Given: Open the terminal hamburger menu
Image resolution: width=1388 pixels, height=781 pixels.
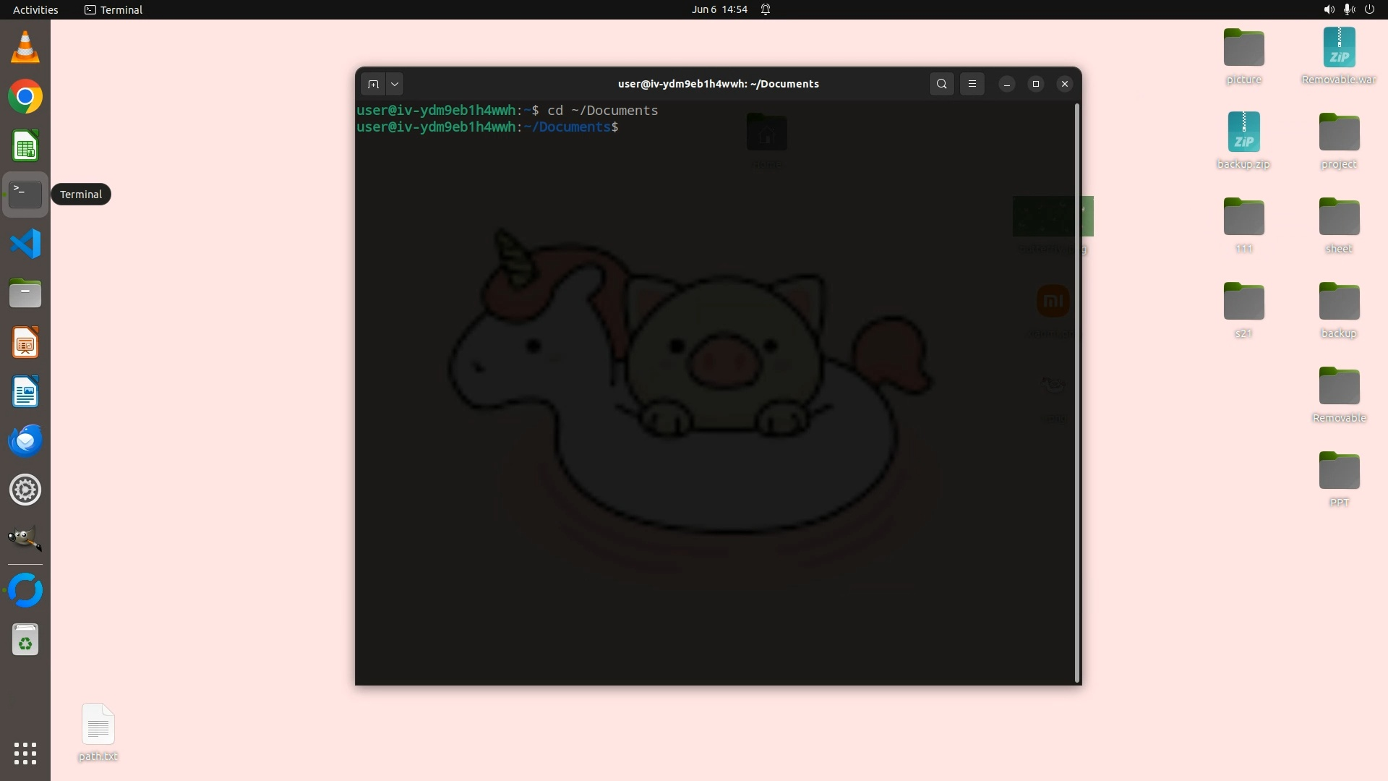Looking at the screenshot, I should [972, 84].
